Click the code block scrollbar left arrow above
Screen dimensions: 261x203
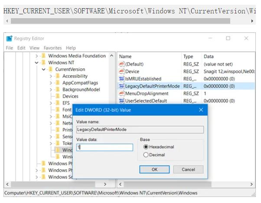coord(7,21)
